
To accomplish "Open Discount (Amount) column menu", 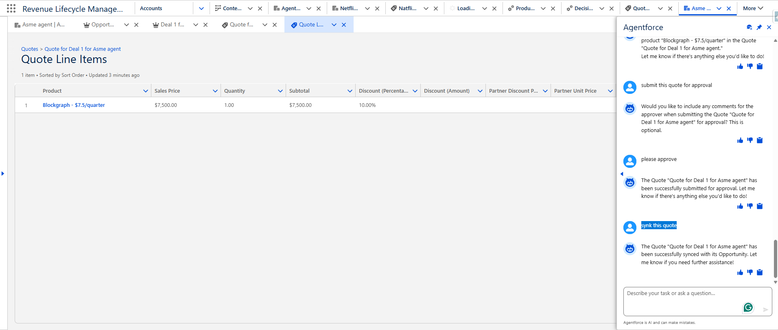I will tap(480, 91).
